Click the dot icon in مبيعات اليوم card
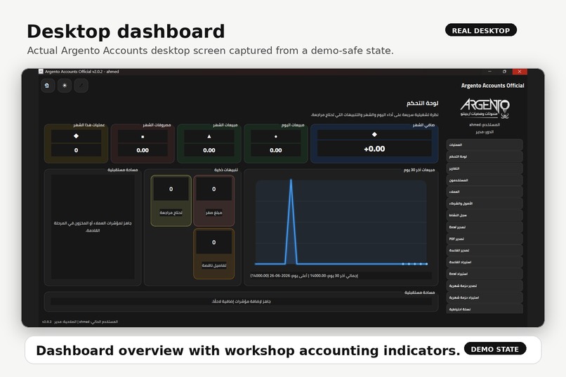Image resolution: width=566 pixels, height=377 pixels. [x=276, y=136]
